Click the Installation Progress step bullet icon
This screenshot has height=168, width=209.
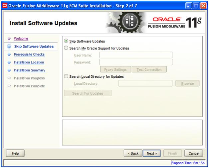pyautogui.click(x=9, y=78)
